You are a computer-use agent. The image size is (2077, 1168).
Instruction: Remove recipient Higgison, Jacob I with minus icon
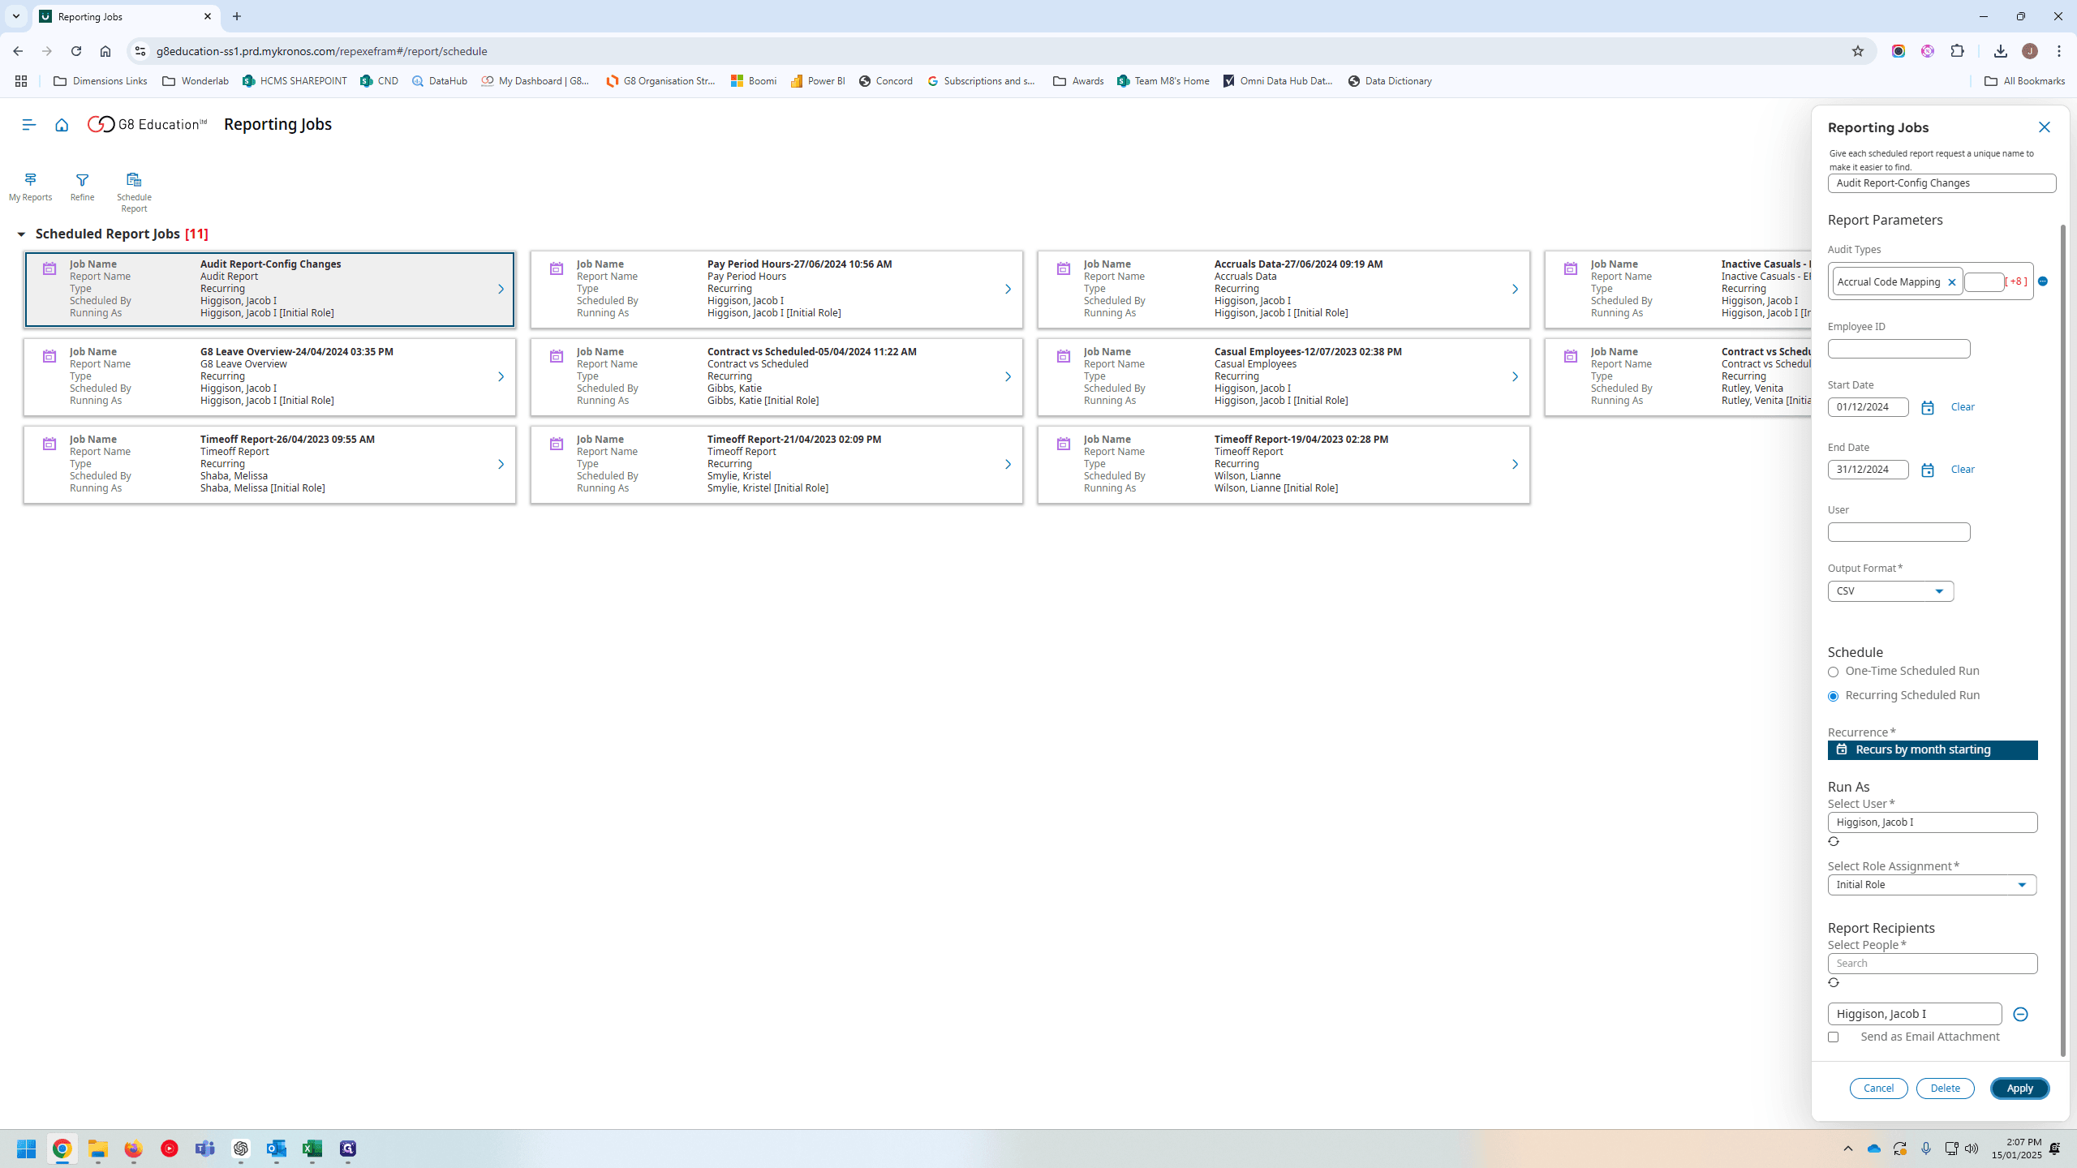(2020, 1014)
